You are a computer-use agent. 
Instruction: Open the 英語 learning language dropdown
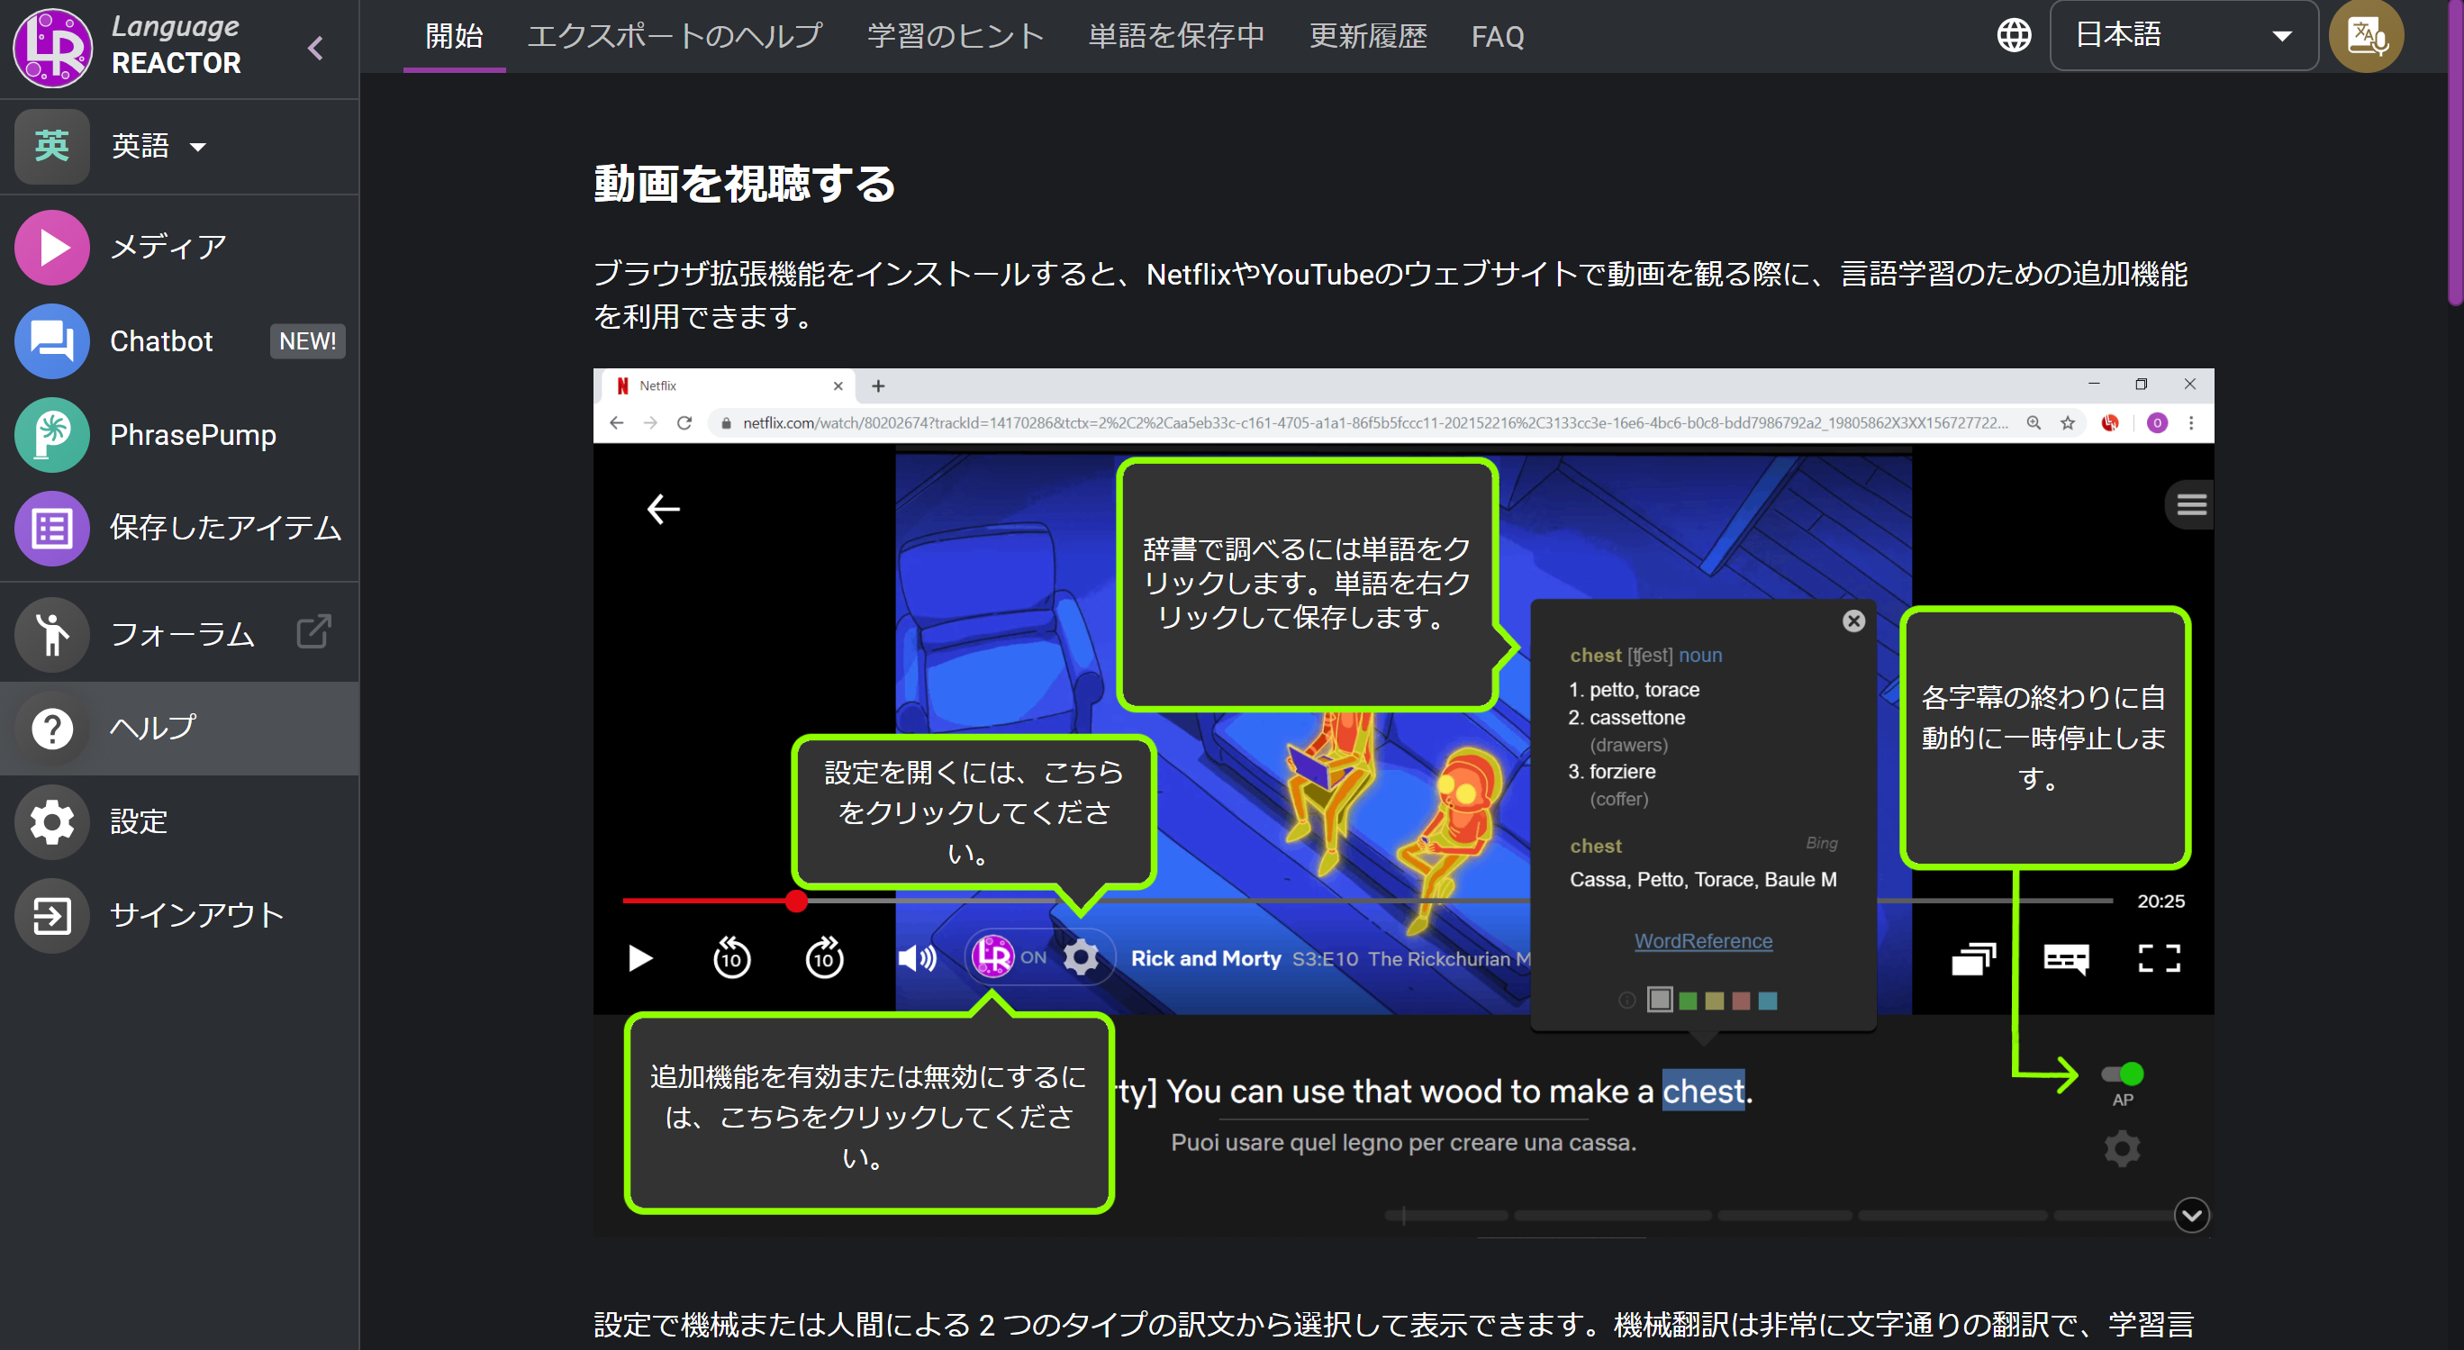click(158, 147)
